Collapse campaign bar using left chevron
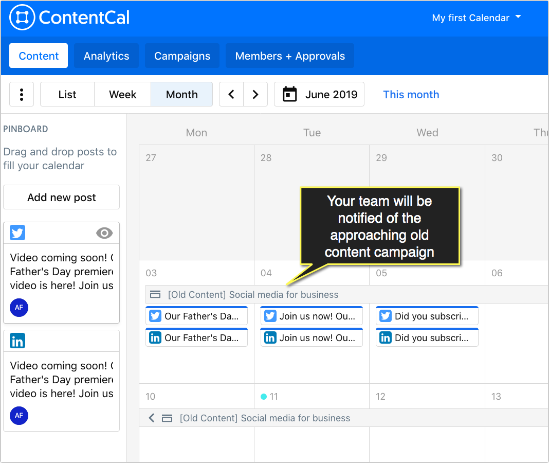 pos(152,418)
